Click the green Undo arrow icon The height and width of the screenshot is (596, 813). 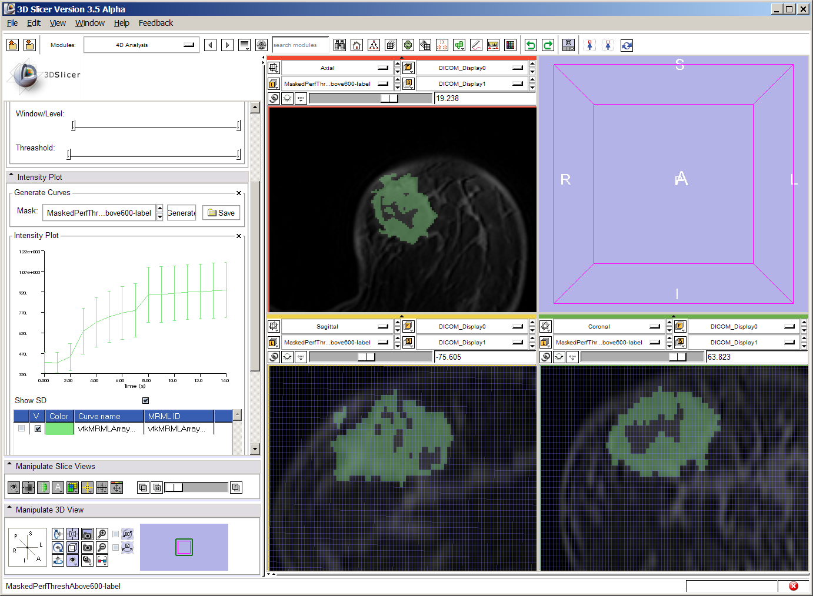click(x=531, y=45)
